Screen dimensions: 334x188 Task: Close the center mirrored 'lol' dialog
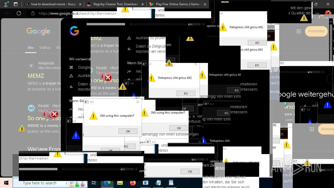196,64
